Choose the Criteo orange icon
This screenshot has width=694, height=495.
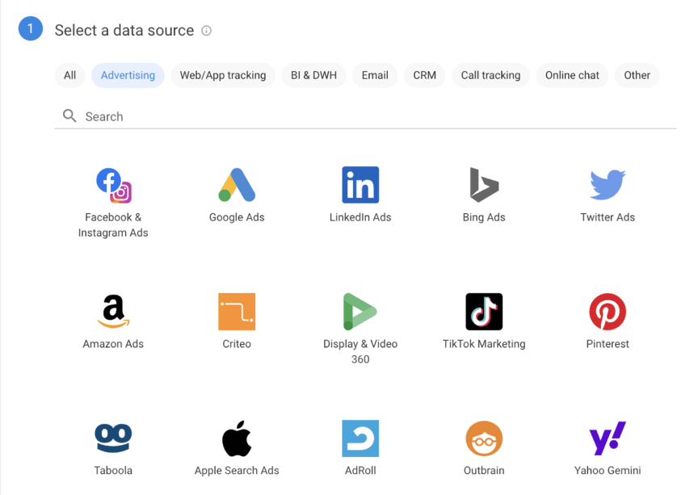click(237, 312)
